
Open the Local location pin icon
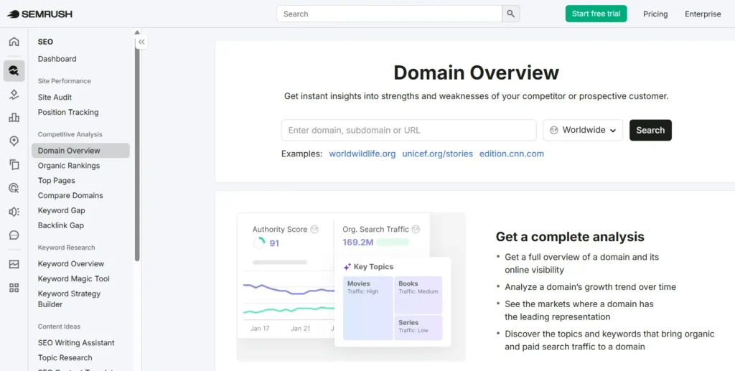[14, 141]
